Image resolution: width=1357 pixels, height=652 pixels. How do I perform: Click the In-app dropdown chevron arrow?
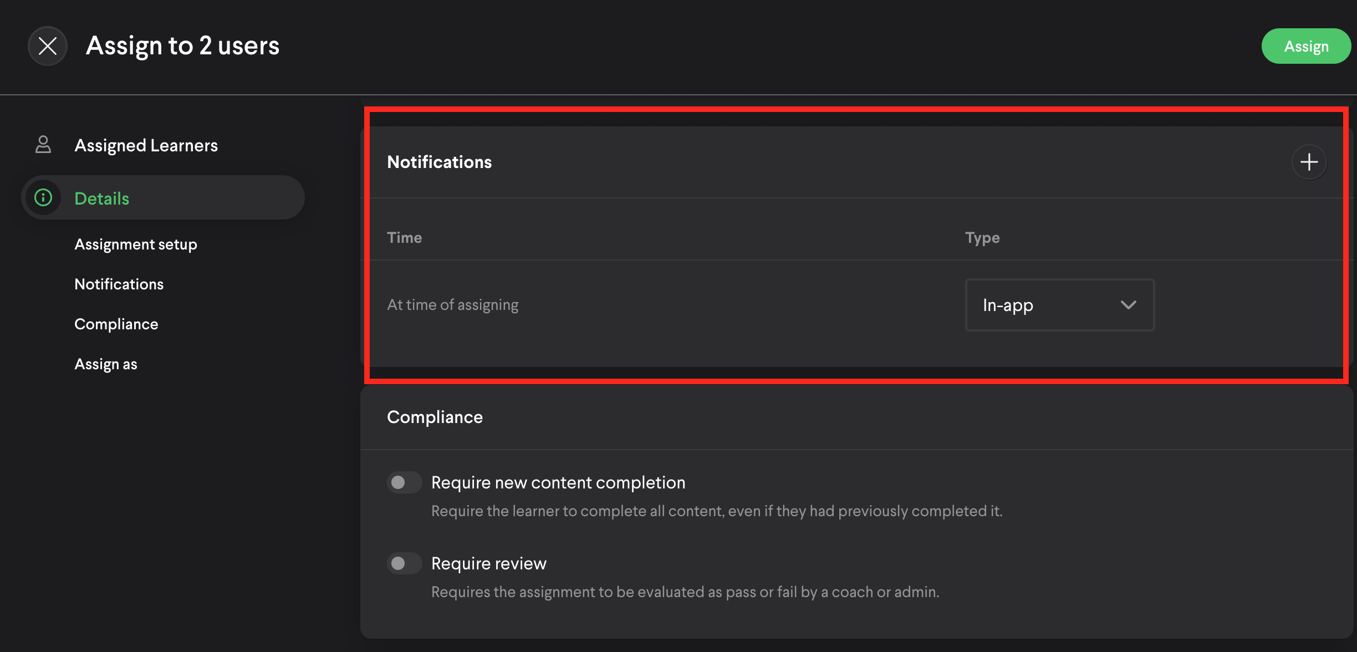point(1128,305)
